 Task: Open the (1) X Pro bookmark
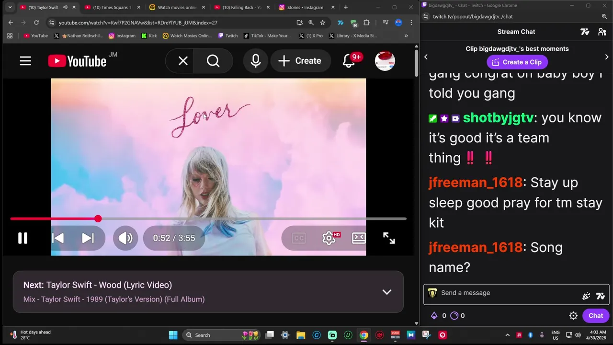click(310, 36)
